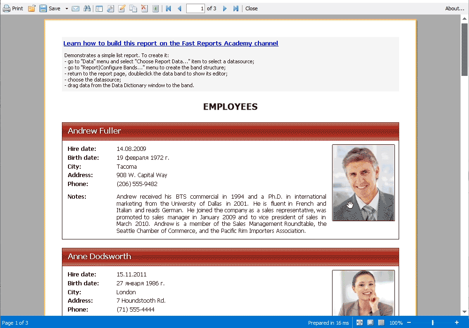The height and width of the screenshot is (328, 469).
Task: Click the city value "Tacoma"
Action: [x=127, y=167]
